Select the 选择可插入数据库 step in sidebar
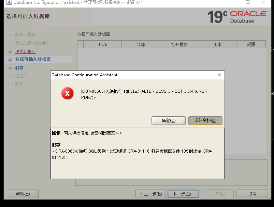274x207 pixels. coord(33,60)
